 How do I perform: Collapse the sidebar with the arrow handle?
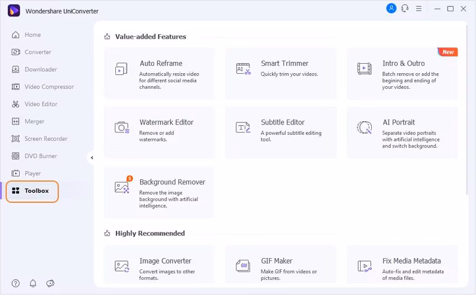91,158
